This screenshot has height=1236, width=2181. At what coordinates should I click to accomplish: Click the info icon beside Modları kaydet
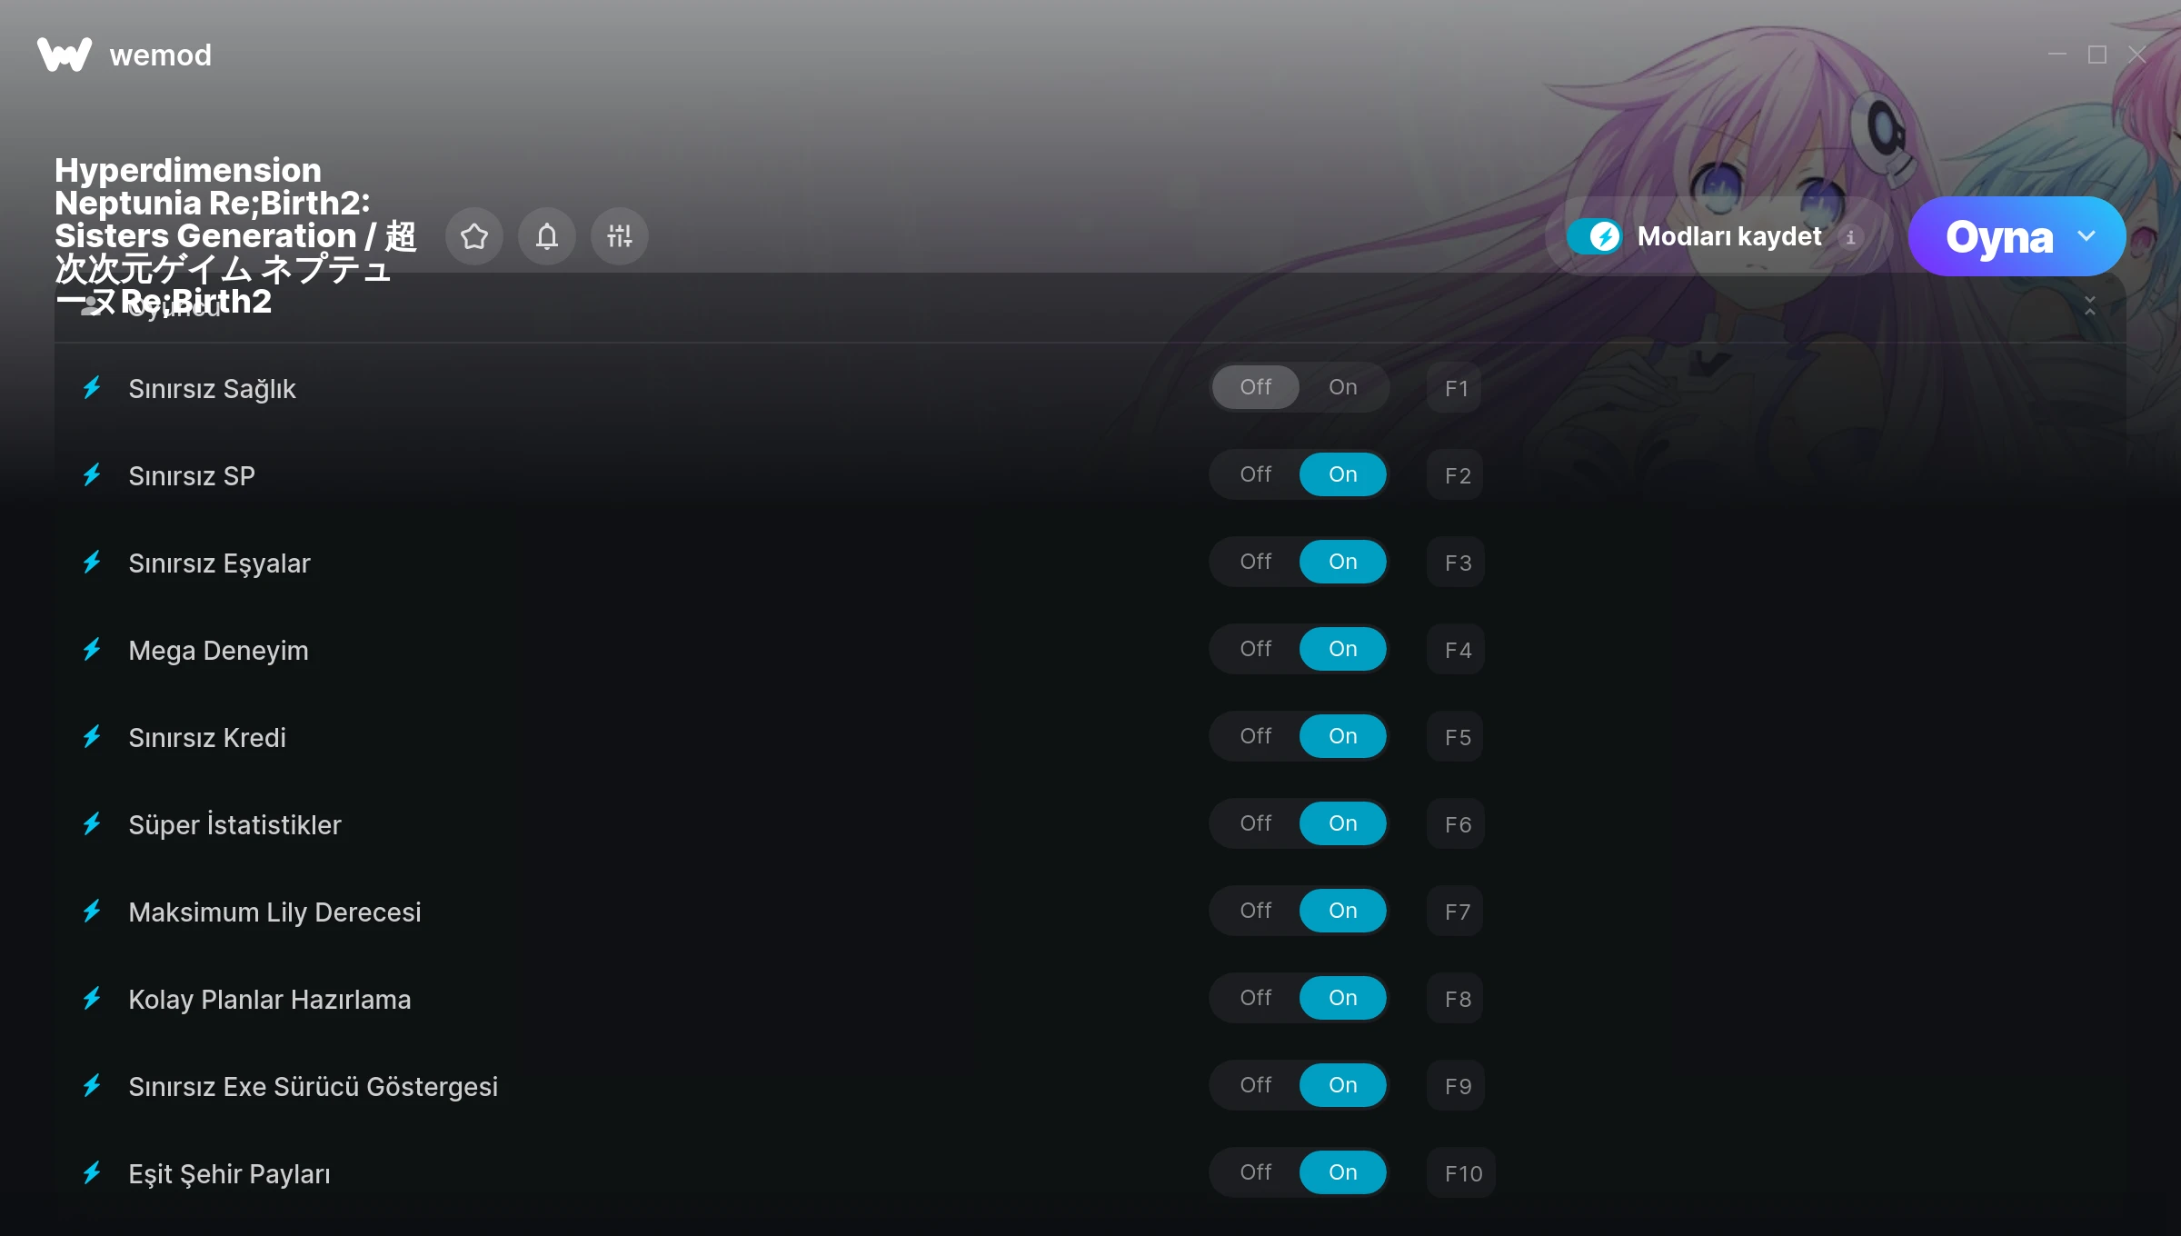[1850, 237]
